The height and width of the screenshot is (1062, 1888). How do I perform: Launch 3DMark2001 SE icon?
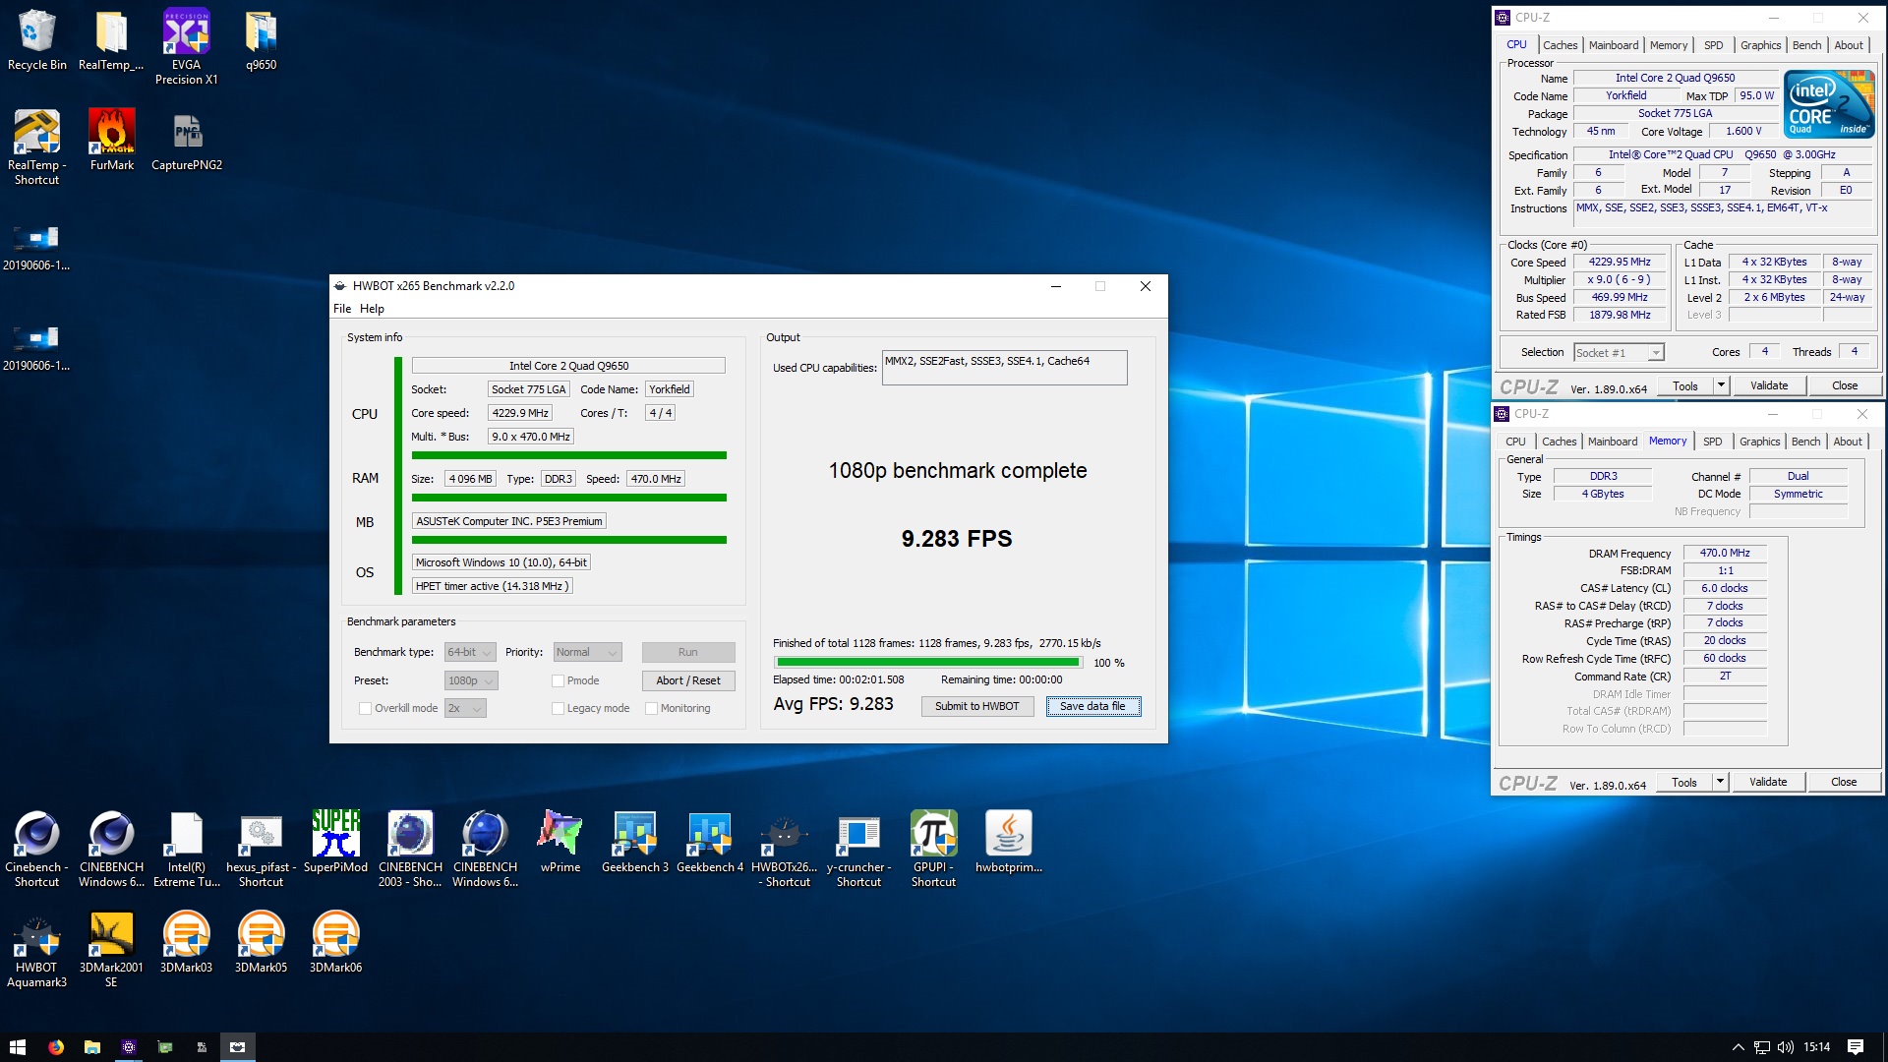coord(111,950)
